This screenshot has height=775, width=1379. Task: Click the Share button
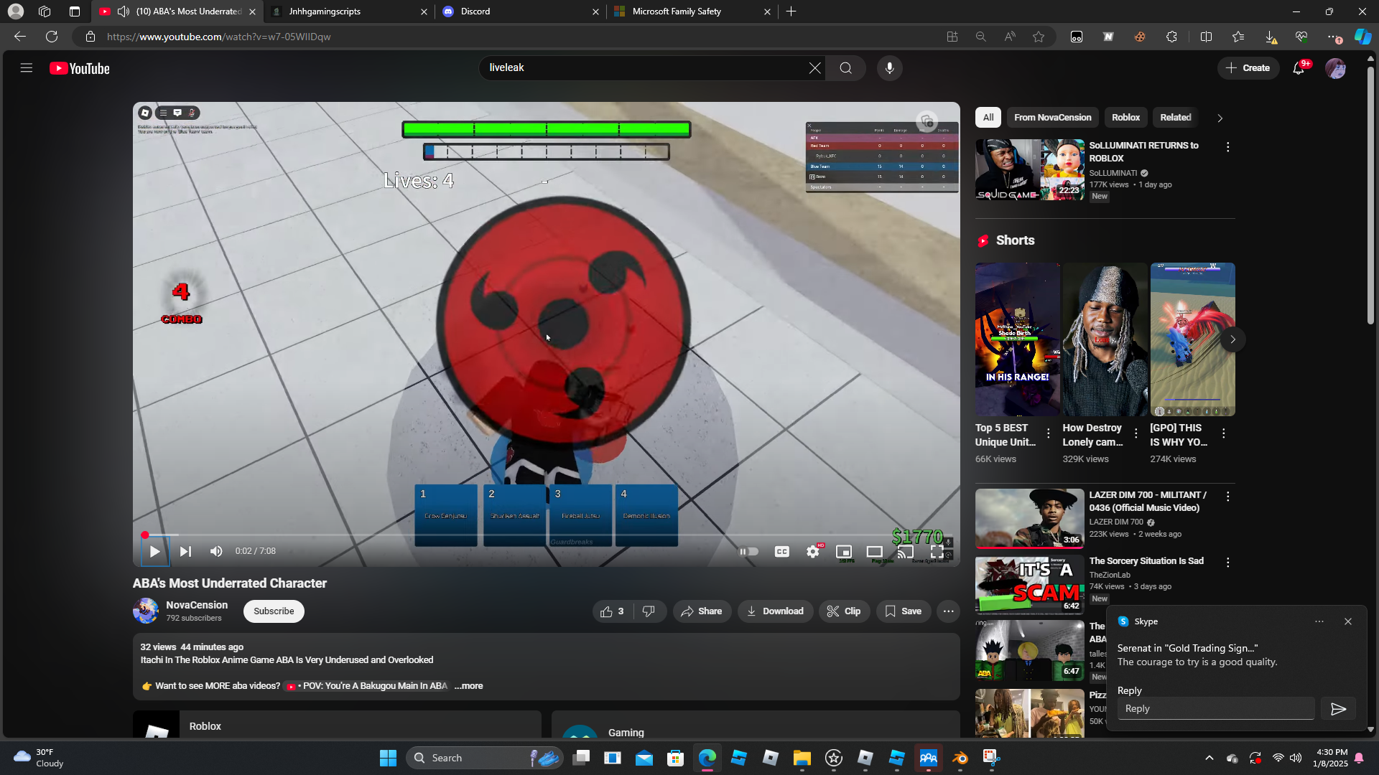point(702,611)
